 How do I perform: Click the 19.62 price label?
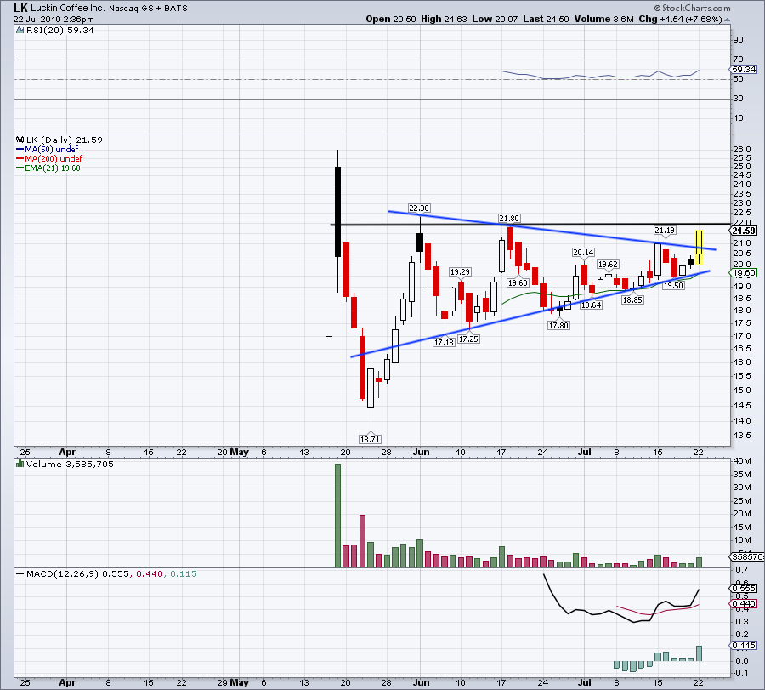608,265
